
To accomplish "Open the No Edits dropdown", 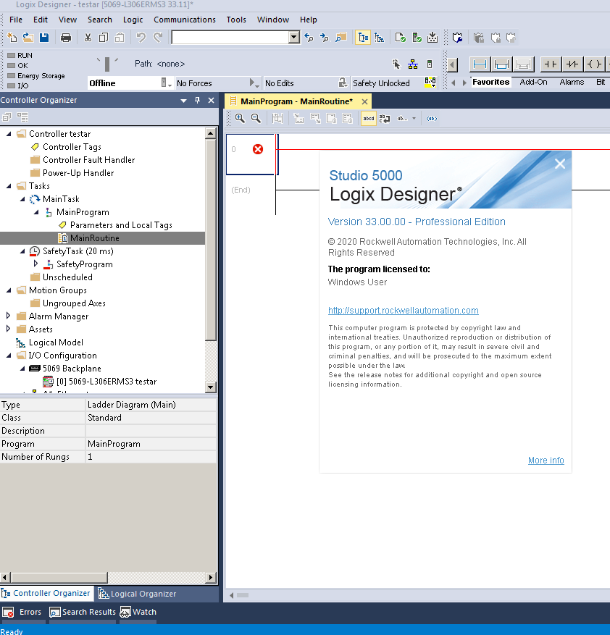I will click(343, 83).
